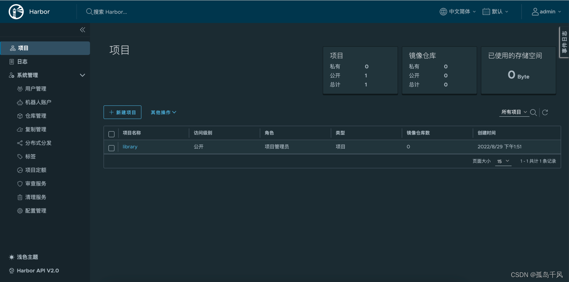This screenshot has width=569, height=282.
Task: Open the 事件日志 side tab
Action: pos(564,42)
